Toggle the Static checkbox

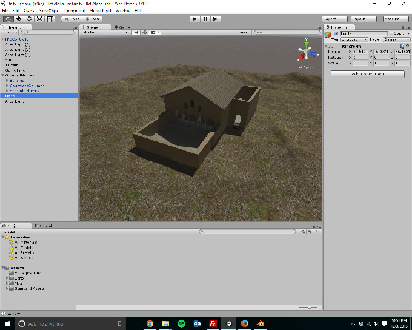(391, 33)
